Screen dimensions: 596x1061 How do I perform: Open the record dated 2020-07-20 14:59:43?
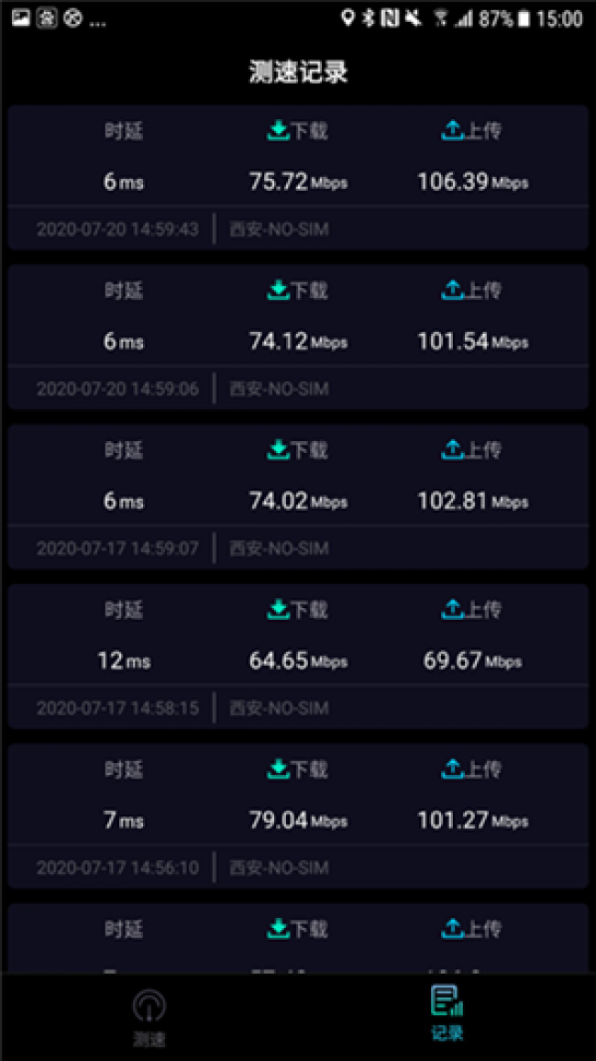click(117, 229)
